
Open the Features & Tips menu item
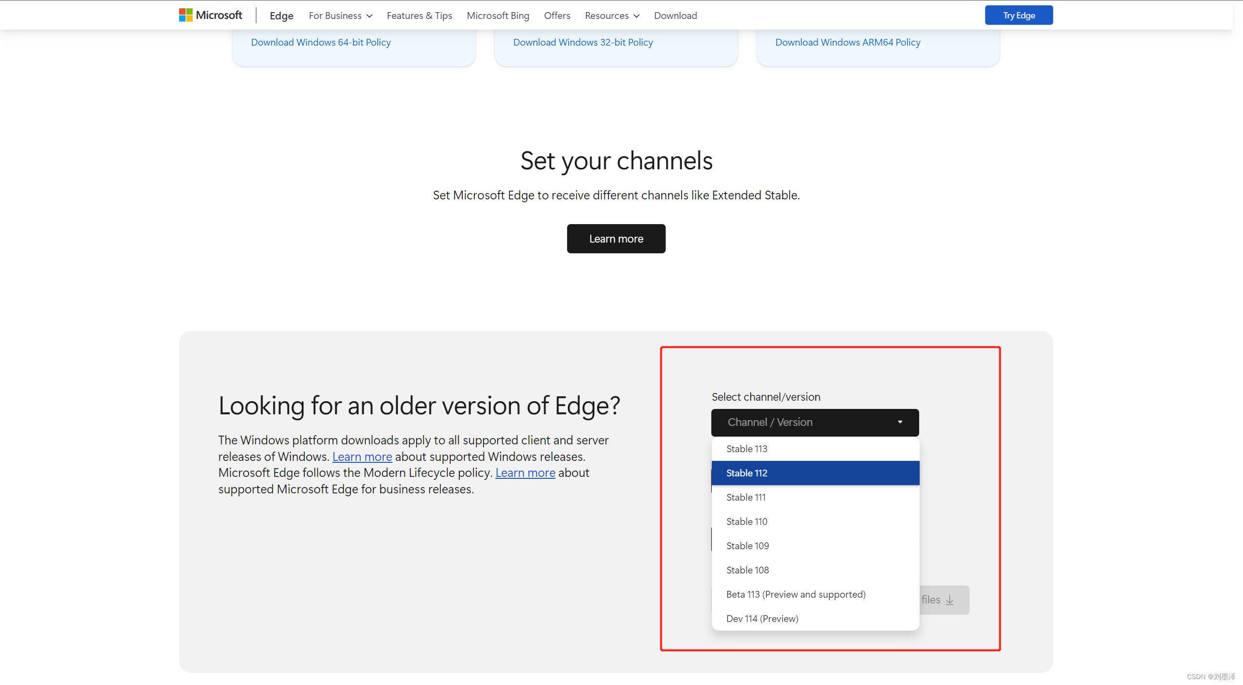(419, 16)
